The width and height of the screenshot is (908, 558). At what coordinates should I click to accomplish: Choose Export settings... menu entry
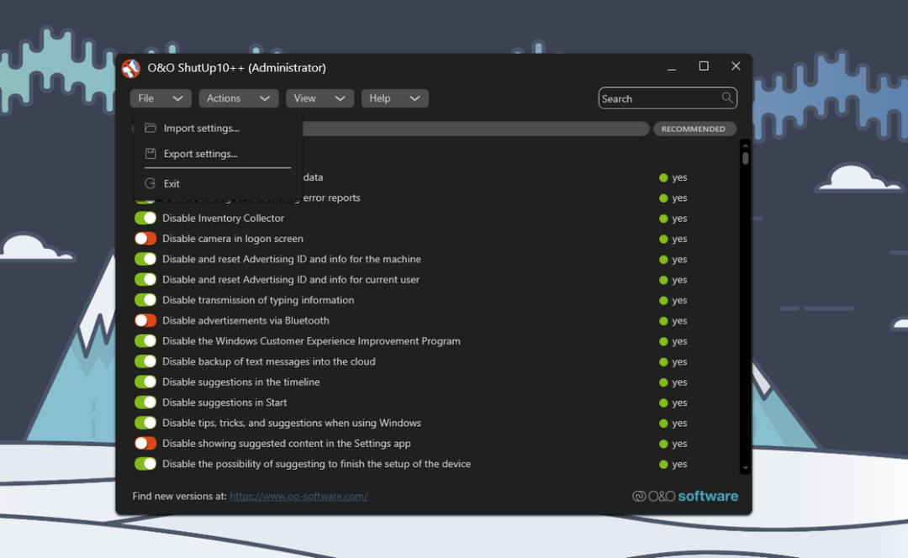(x=200, y=154)
